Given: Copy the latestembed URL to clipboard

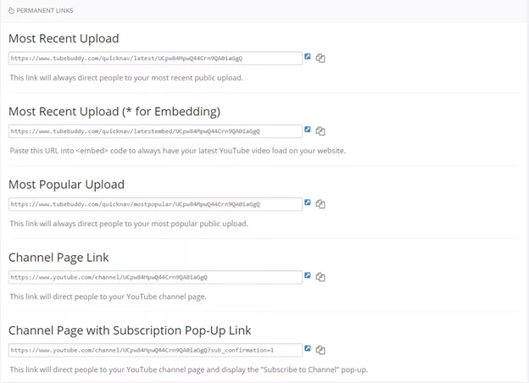Looking at the screenshot, I should pyautogui.click(x=320, y=130).
